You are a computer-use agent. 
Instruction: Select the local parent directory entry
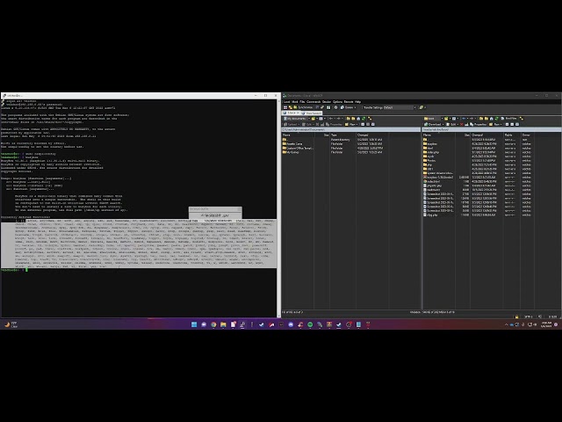pos(285,139)
